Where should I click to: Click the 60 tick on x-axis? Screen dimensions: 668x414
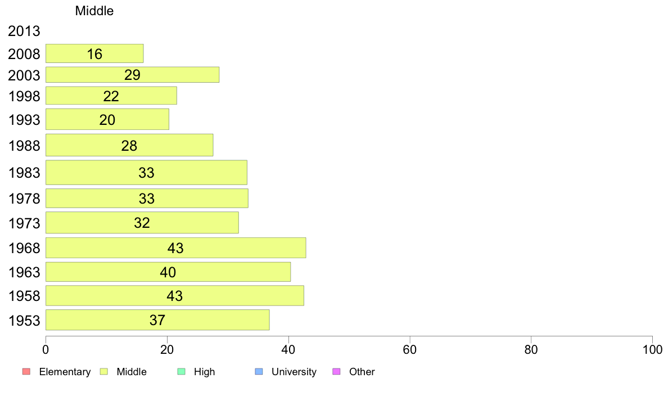tap(410, 350)
